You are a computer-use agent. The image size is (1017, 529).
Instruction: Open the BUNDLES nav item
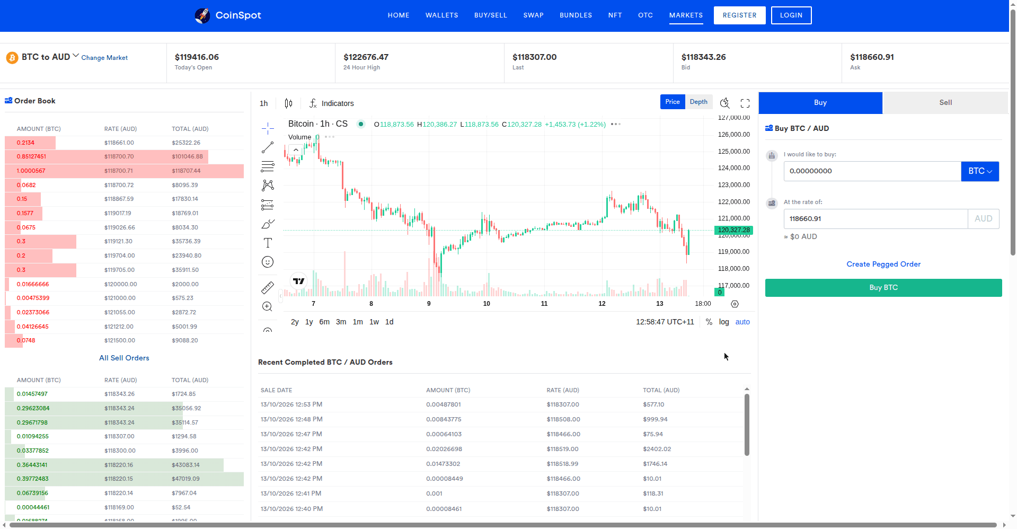[576, 15]
